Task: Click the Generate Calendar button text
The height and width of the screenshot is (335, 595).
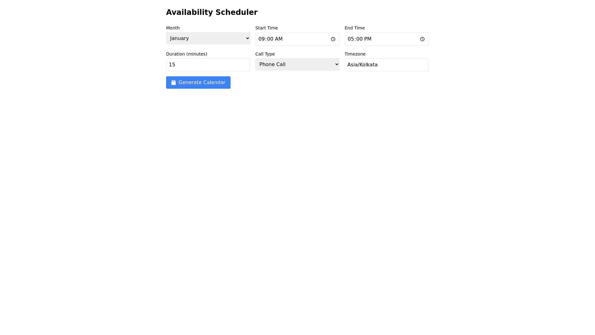Action: [x=202, y=83]
